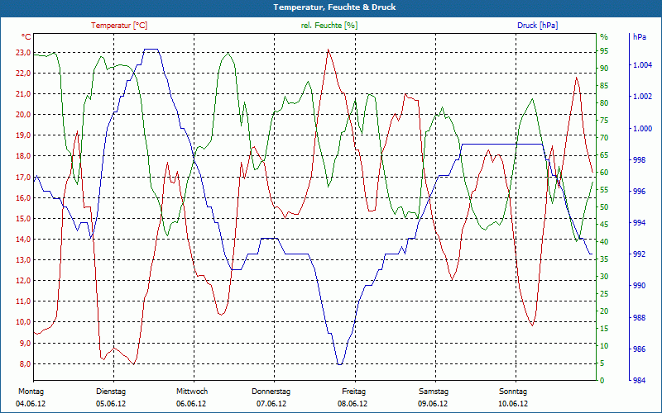
Task: Click the '988' pressure axis value
Action: (x=638, y=317)
